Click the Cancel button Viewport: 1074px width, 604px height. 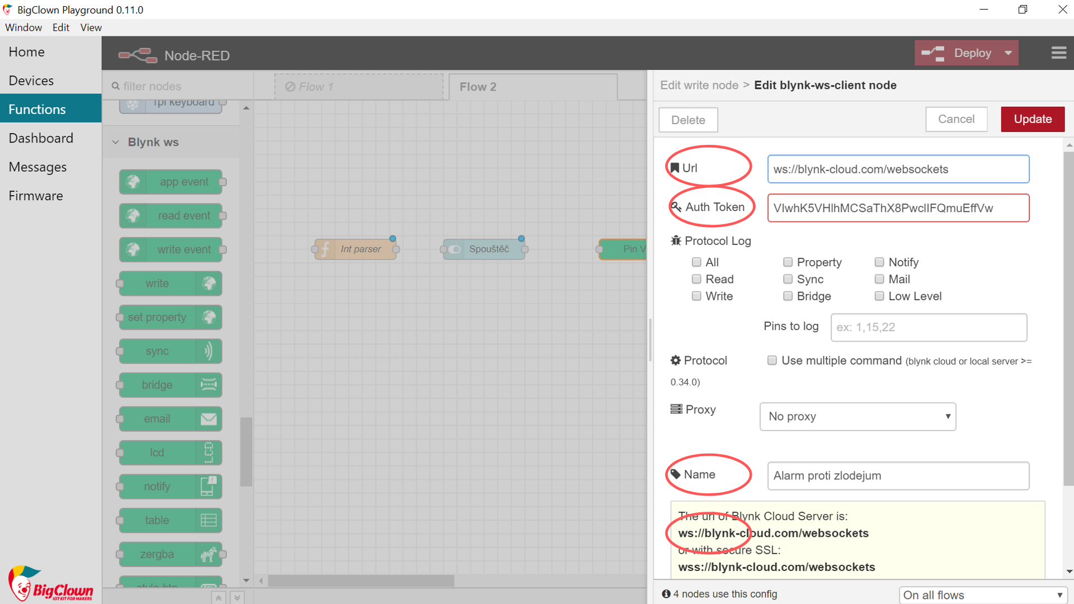[956, 119]
